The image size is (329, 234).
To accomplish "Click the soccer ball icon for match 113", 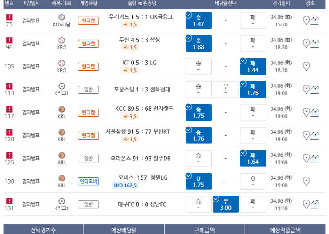I will 62,86.
